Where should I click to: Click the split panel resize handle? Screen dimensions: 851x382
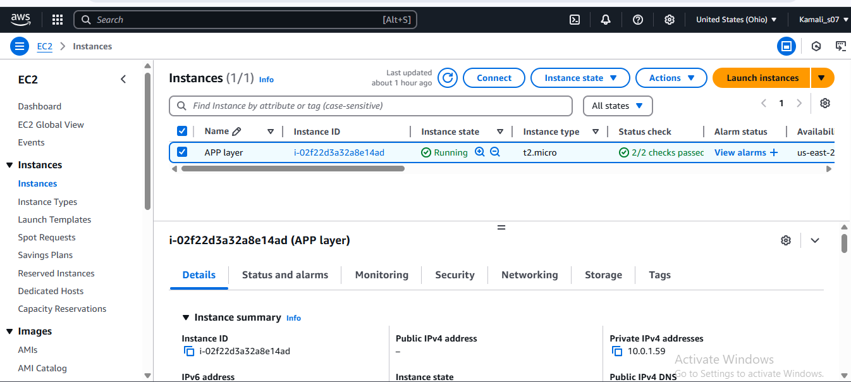point(501,228)
